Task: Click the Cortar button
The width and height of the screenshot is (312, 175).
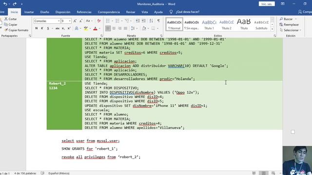Action: coord(11,19)
